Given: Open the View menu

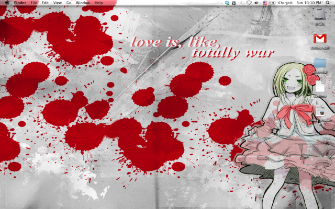Looking at the screenshot, I should coord(57,3).
